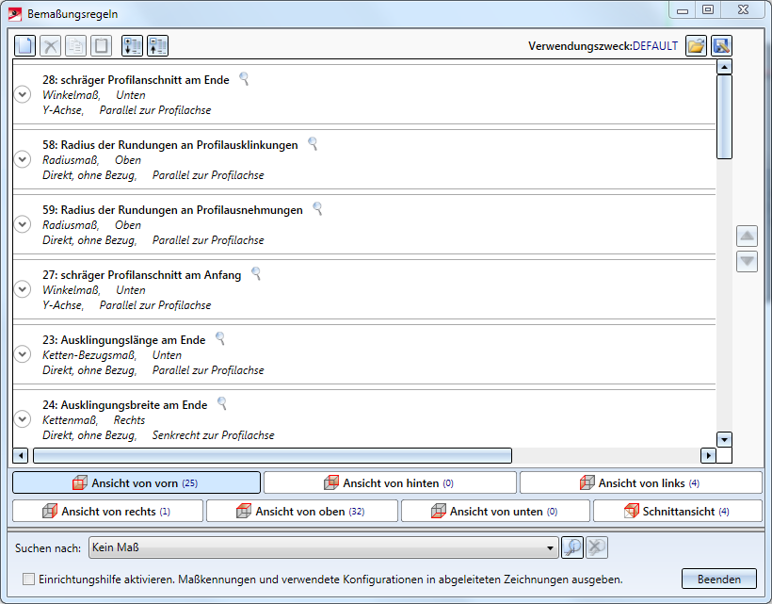Image resolution: width=772 pixels, height=604 pixels.
Task: Switch to Ansicht von links tab
Action: 640,482
